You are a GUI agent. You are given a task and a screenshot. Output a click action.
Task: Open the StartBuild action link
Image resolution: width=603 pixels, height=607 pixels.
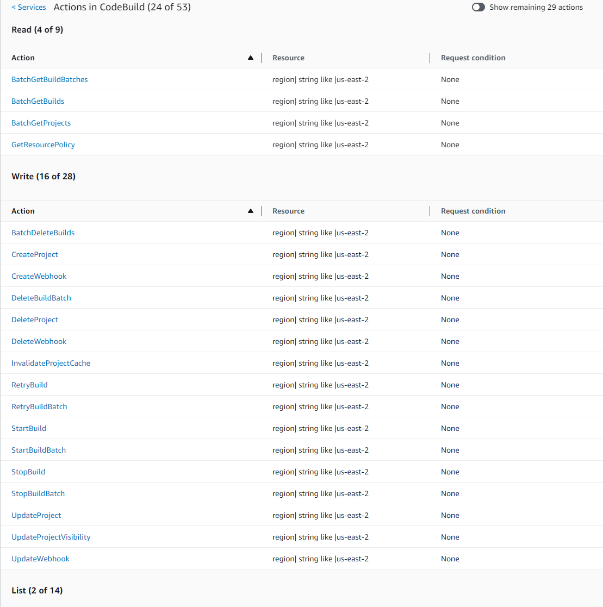tap(28, 428)
